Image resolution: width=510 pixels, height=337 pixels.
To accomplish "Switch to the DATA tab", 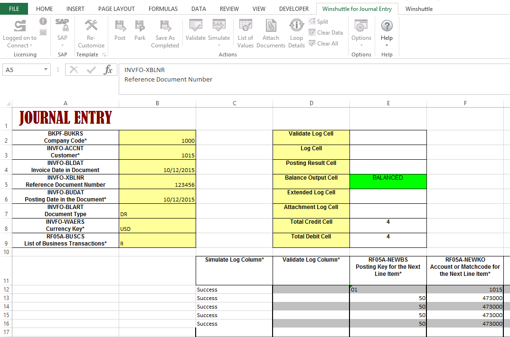I will [198, 9].
